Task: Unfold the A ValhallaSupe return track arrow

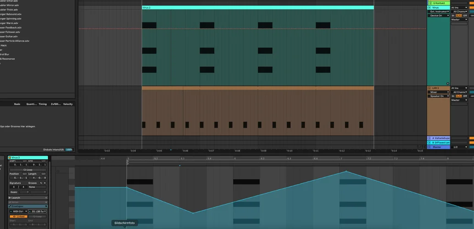Action: click(x=429, y=138)
